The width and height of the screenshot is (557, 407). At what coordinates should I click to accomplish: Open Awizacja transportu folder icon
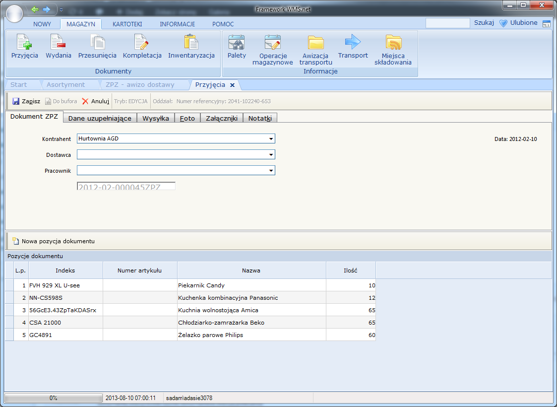315,43
